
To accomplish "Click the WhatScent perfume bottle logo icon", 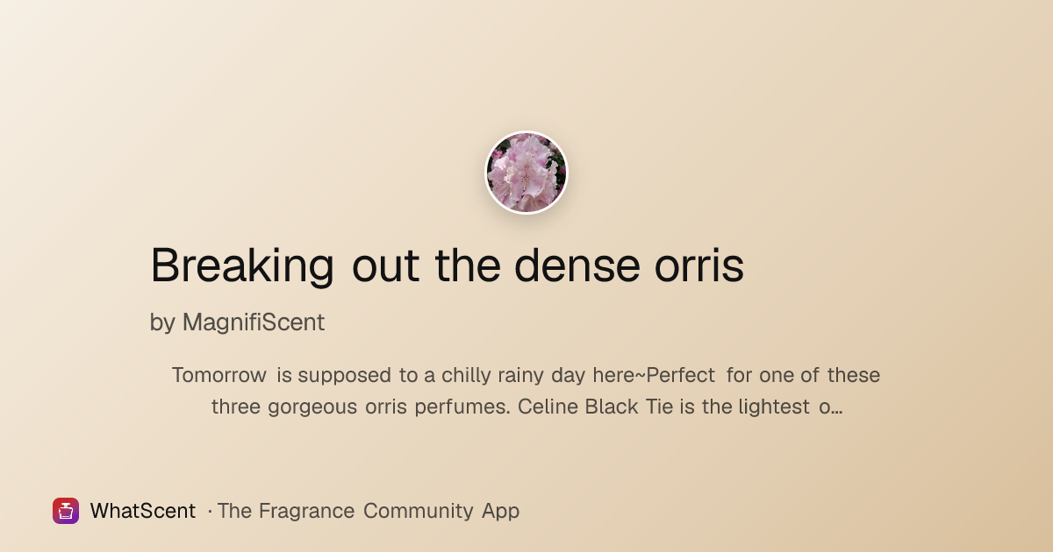I will click(x=66, y=511).
